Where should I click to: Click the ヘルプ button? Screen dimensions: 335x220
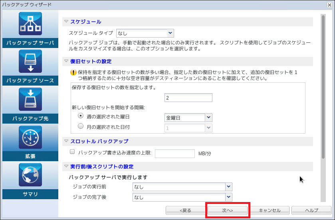[x=311, y=210]
